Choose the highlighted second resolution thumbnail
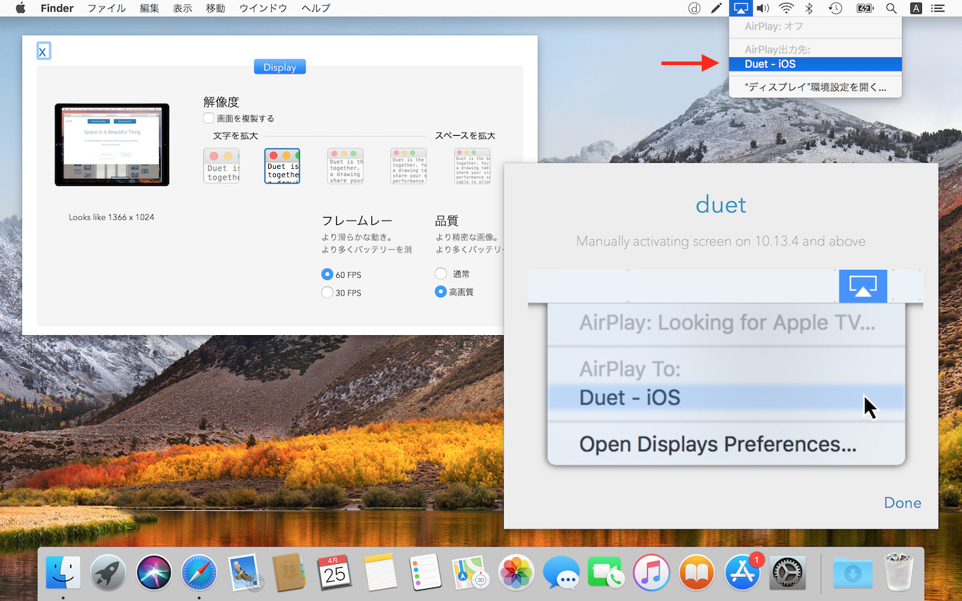The height and width of the screenshot is (601, 962). coord(282,166)
